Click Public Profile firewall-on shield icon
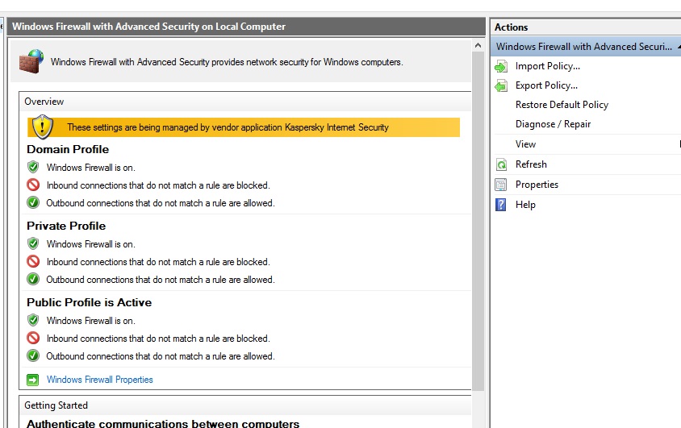Viewport: 681px width, 428px height. point(33,320)
